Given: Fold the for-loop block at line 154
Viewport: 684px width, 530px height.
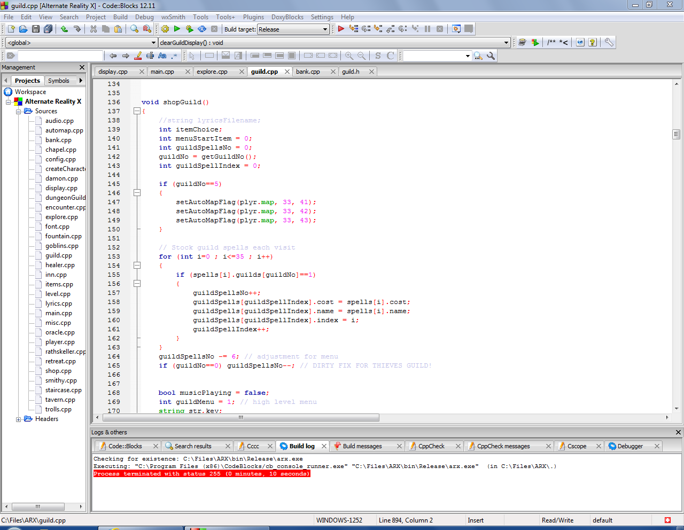Looking at the screenshot, I should (137, 266).
